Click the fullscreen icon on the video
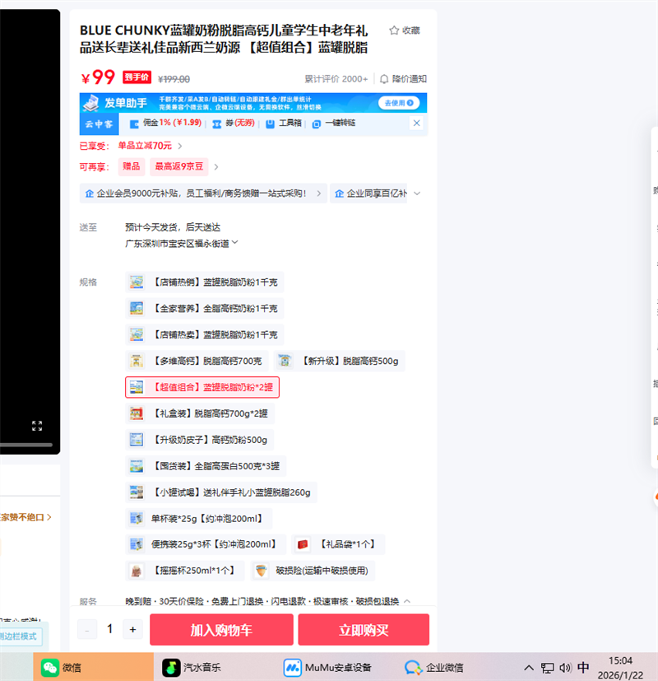The height and width of the screenshot is (681, 658). 37,426
